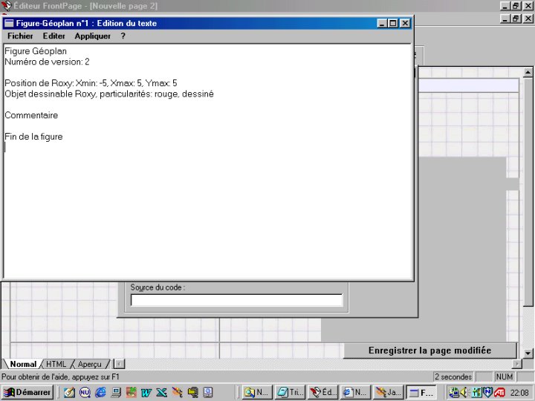Screen dimensions: 535x401
Task: Click the 'Position de Roxy' line
Action: tap(91, 83)
